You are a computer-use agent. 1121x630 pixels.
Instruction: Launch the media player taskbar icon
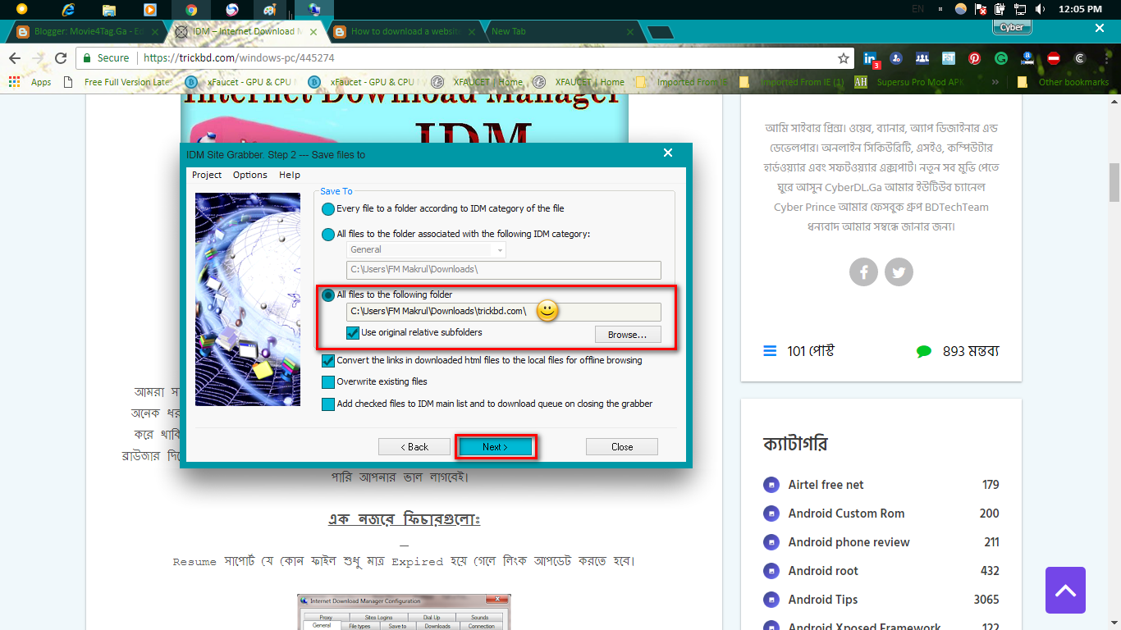pos(149,10)
